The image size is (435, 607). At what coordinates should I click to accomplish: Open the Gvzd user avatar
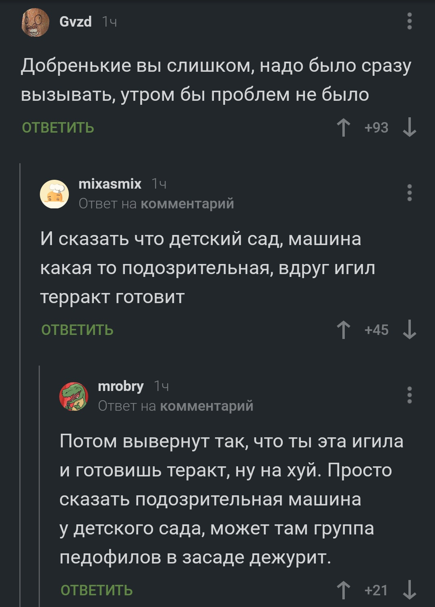point(35,23)
